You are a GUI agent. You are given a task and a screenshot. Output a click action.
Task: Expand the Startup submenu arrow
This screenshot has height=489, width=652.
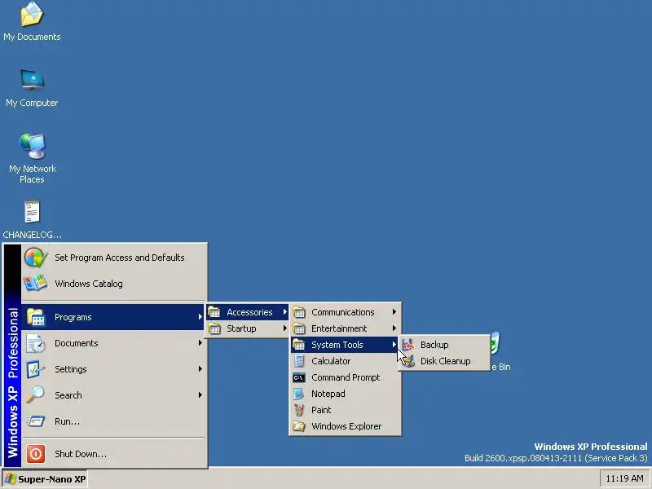pos(284,328)
